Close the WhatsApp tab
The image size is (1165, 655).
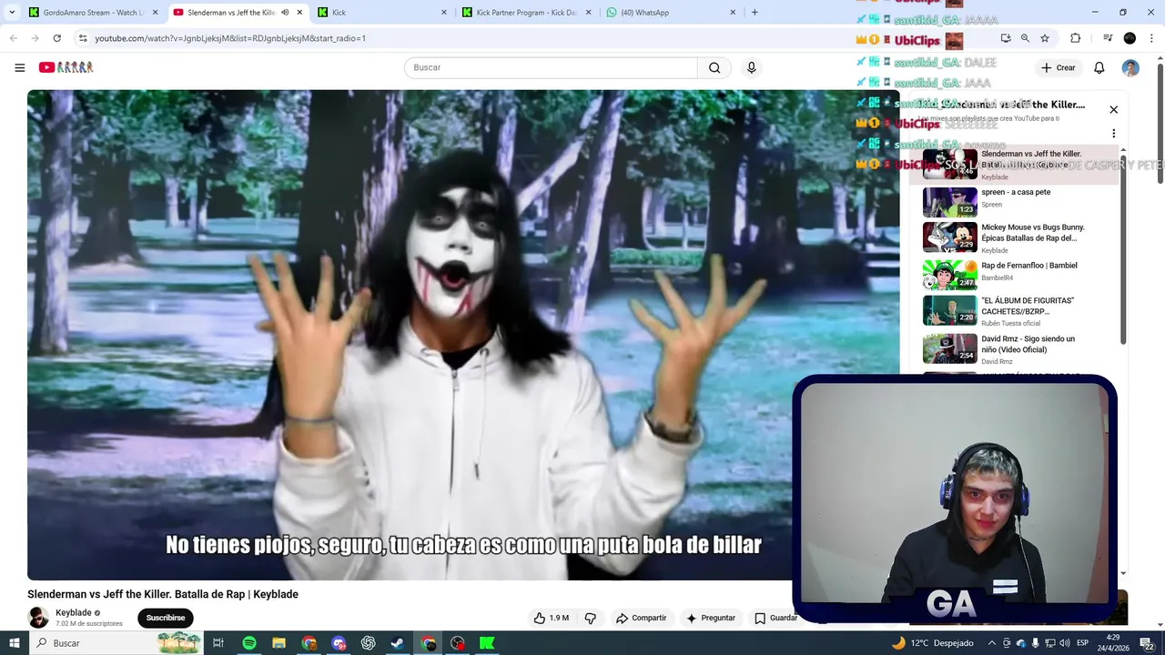(733, 13)
